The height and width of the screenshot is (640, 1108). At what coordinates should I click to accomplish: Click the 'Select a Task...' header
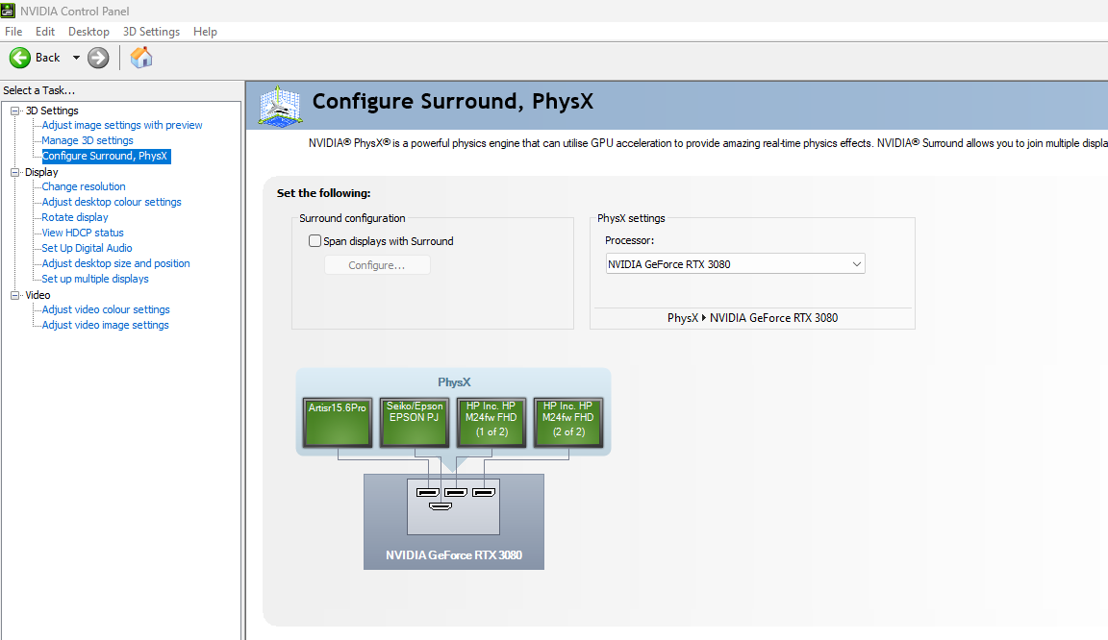pos(38,90)
